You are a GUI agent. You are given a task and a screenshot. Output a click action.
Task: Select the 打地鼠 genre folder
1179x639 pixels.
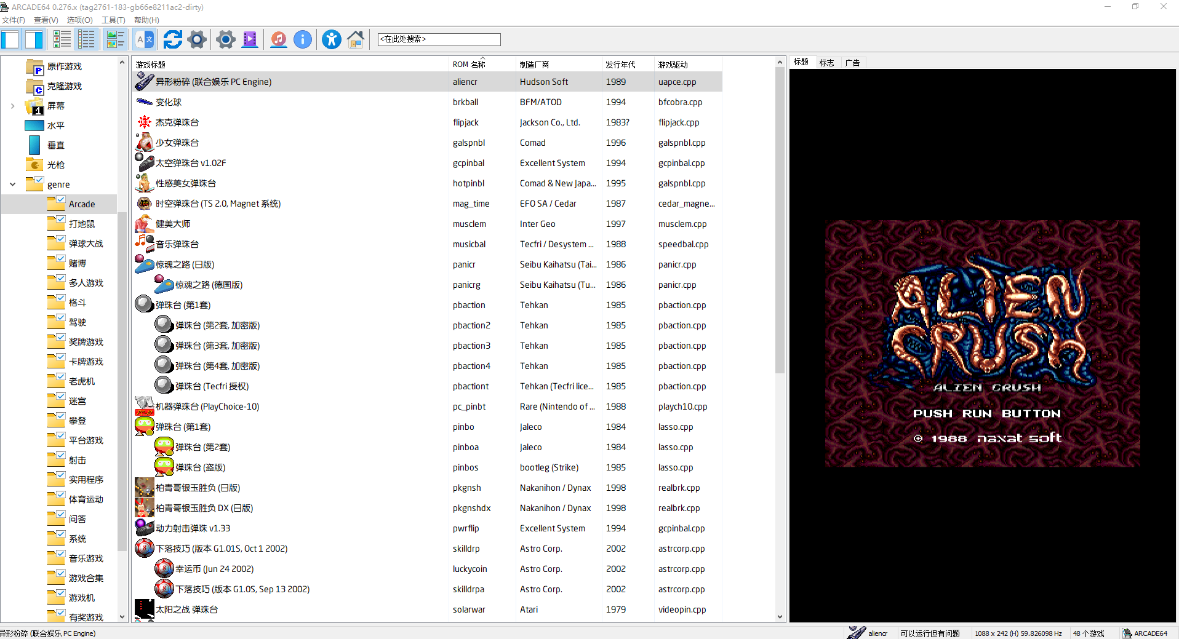pyautogui.click(x=71, y=224)
